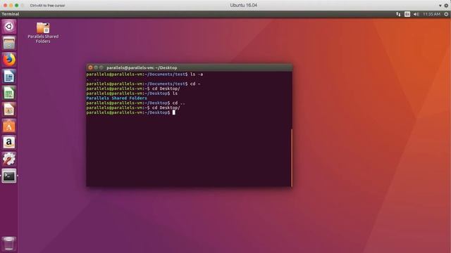Screen dimensions: 451x253
Task: Open the Ubuntu Dash search launcher
Action: click(x=9, y=27)
